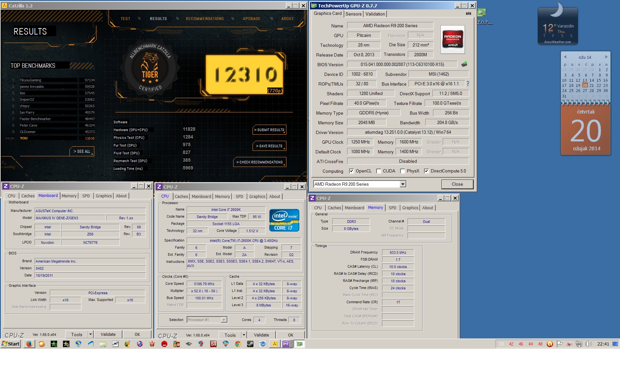Click SUBMIT RESULTS in Catzilla
Viewport: 620px width, 372px height.
269,130
